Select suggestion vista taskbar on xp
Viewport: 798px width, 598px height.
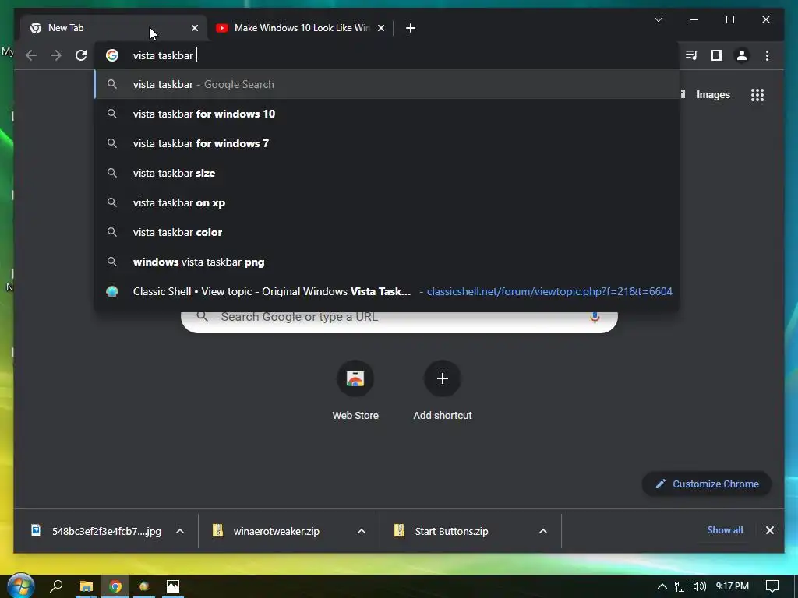tap(387, 202)
